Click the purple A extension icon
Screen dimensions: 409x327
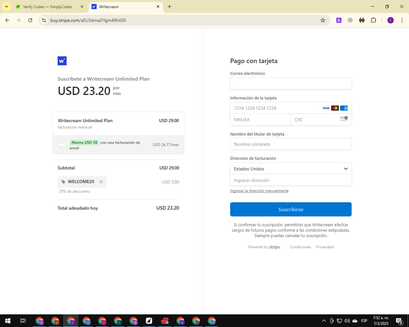coord(339,20)
